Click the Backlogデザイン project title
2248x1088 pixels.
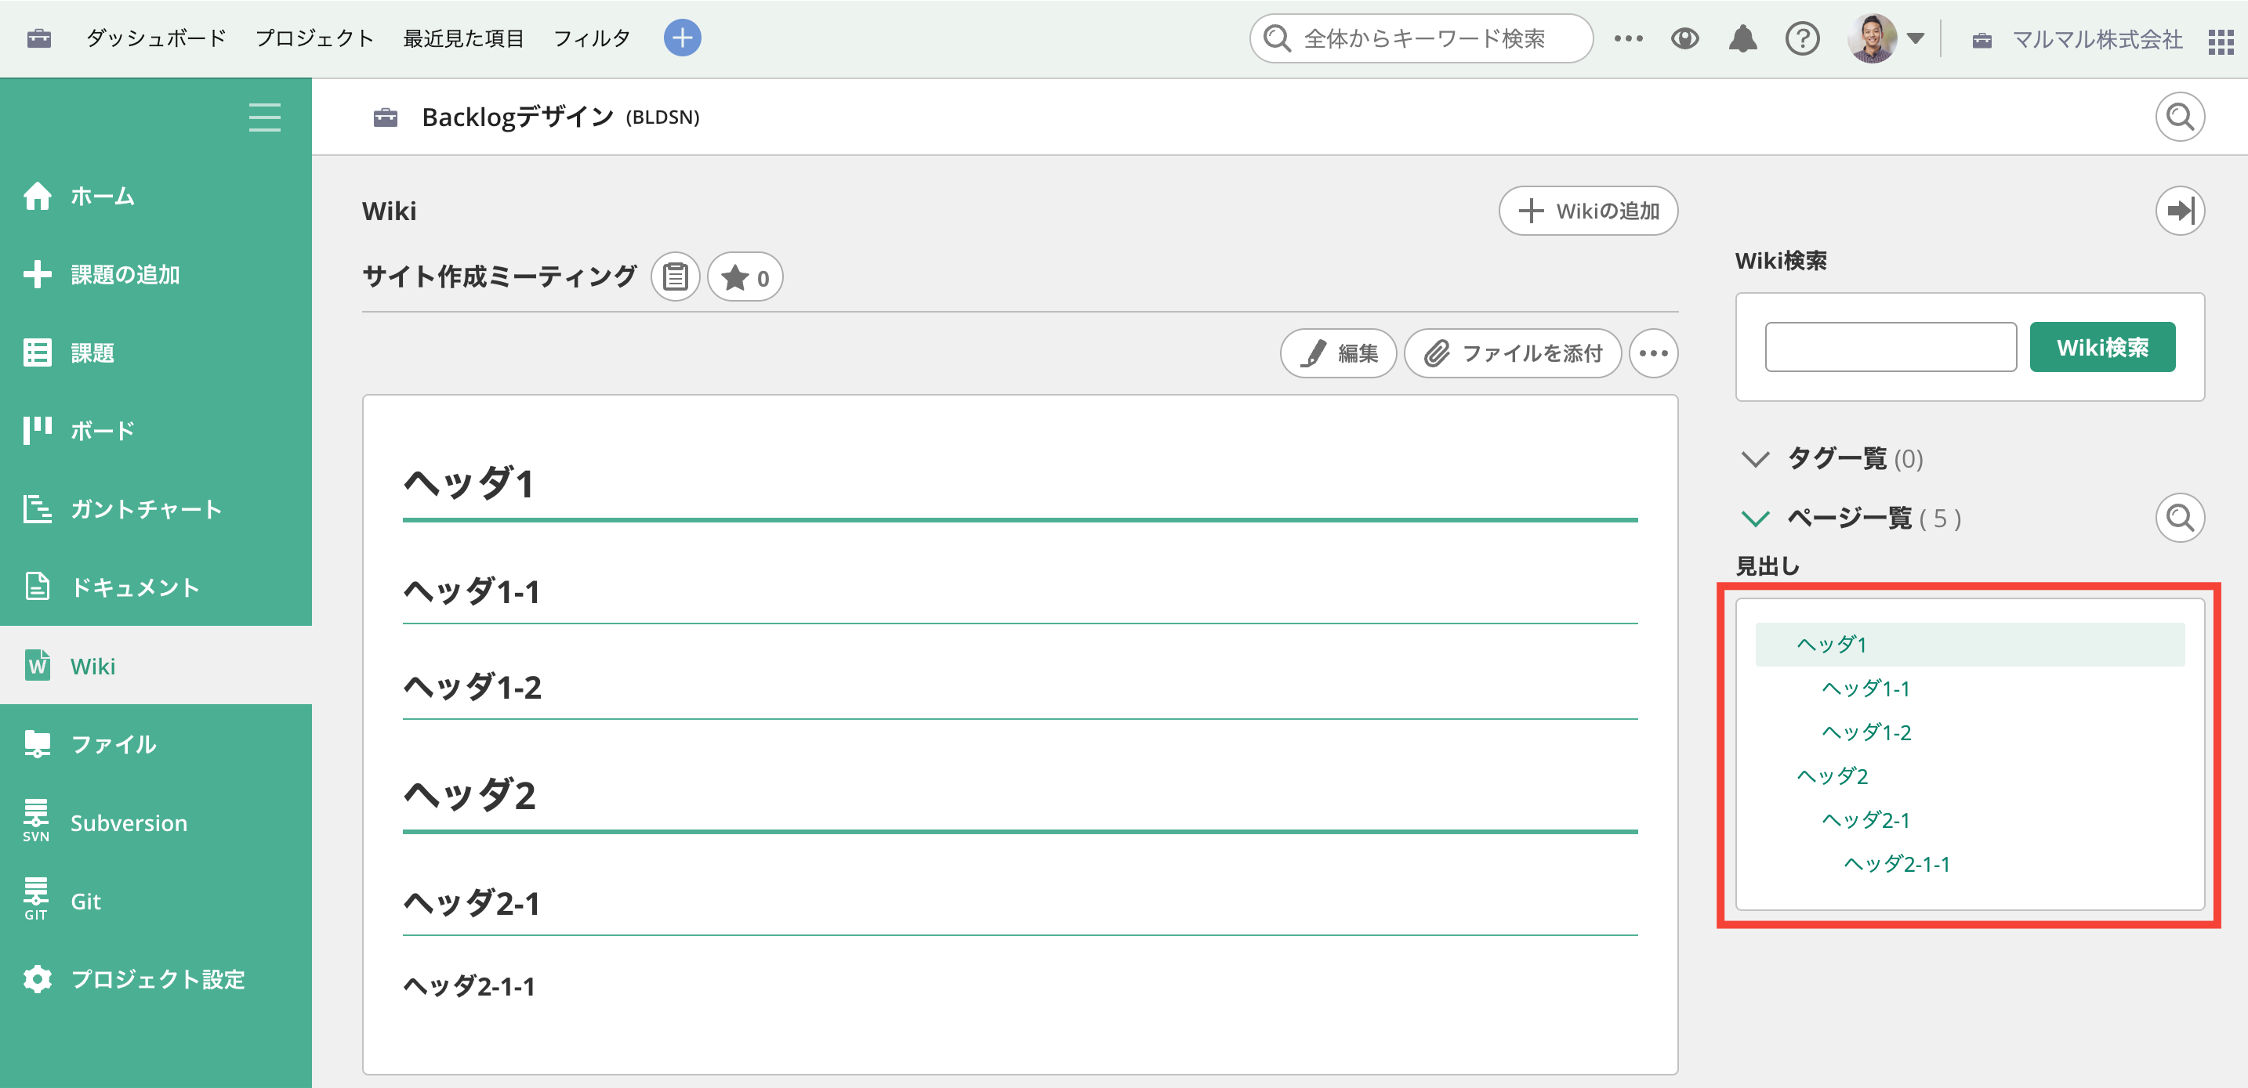click(517, 117)
